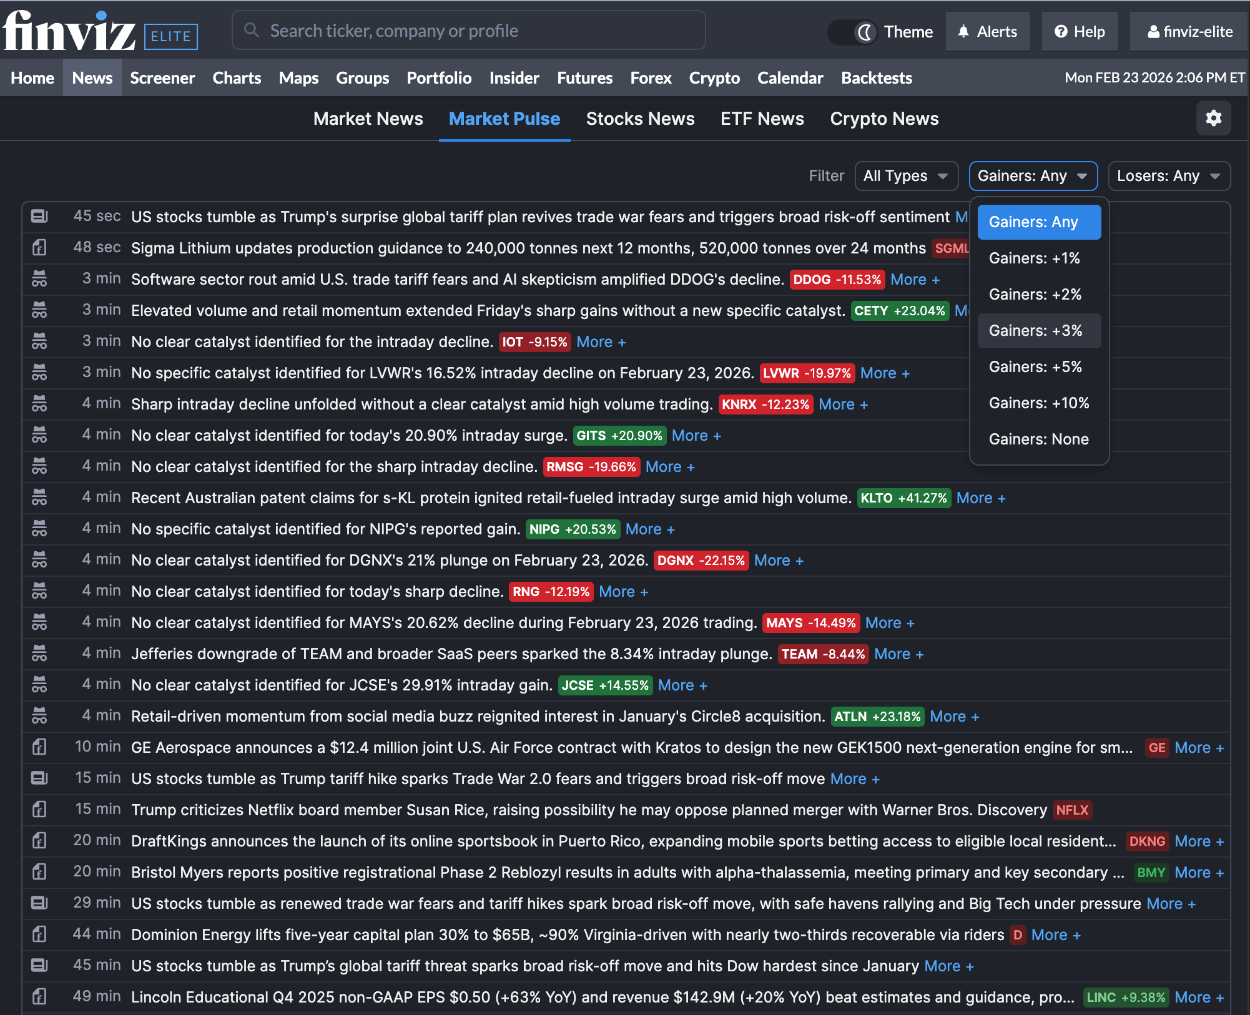This screenshot has height=1015, width=1250.
Task: Open the Help question mark button
Action: (1080, 31)
